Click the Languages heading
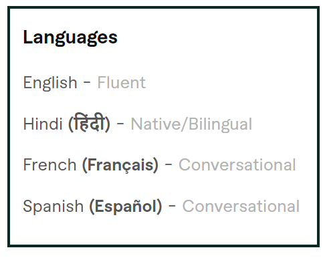Viewport: 325px width, 266px height. click(70, 38)
